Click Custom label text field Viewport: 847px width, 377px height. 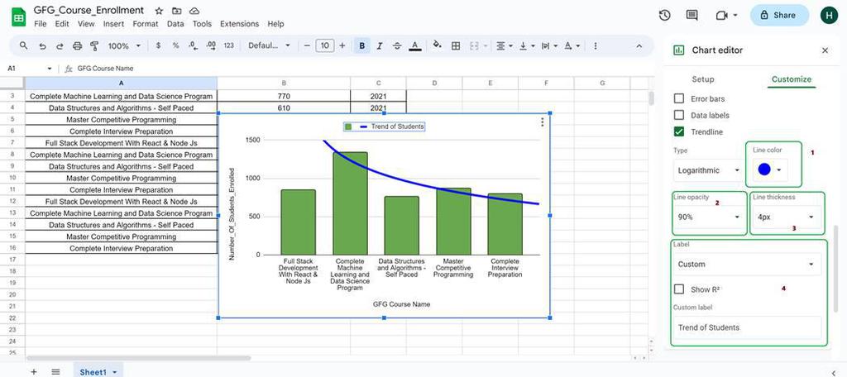pos(747,327)
